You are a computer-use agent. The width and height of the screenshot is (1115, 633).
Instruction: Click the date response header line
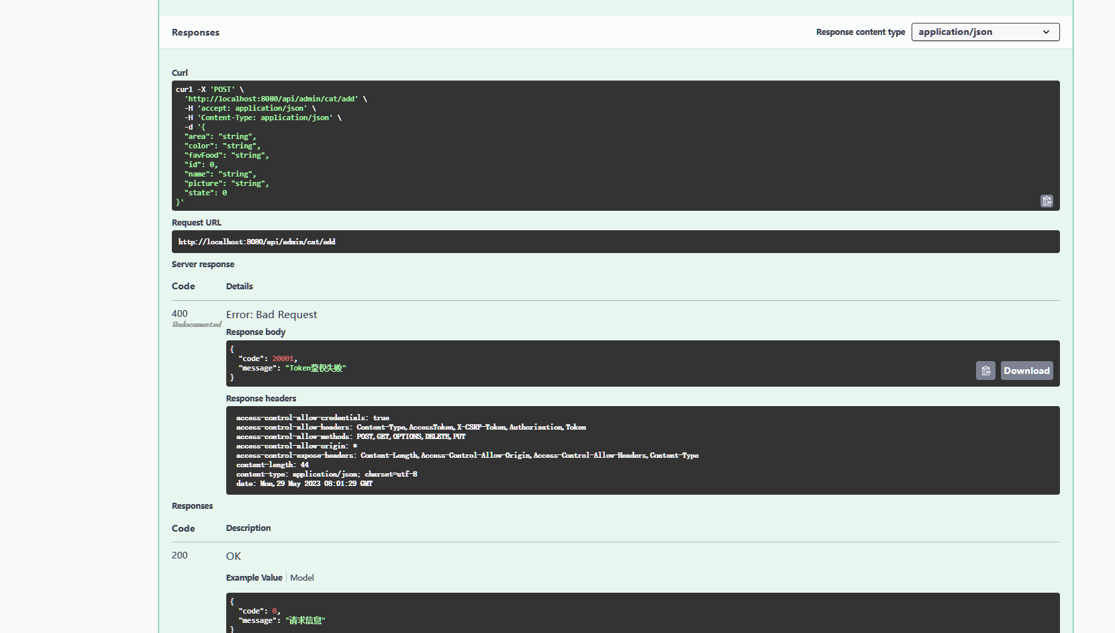tap(304, 483)
